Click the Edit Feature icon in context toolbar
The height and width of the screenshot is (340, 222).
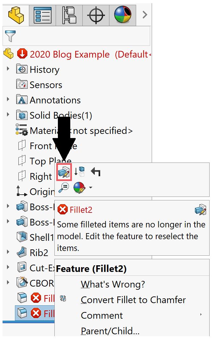tap(64, 172)
